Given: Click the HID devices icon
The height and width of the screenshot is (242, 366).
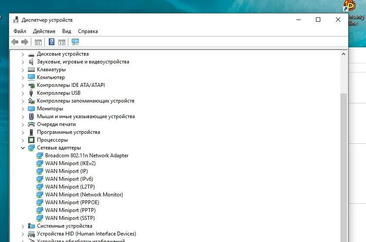Looking at the screenshot, I should tap(31, 234).
